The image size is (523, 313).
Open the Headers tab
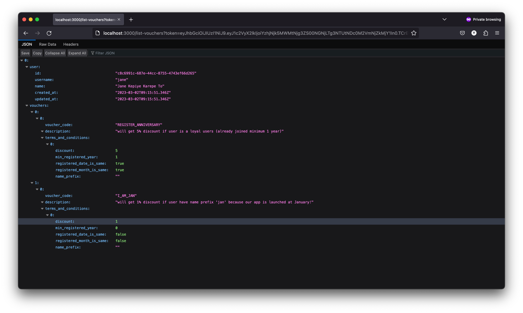tap(71, 44)
